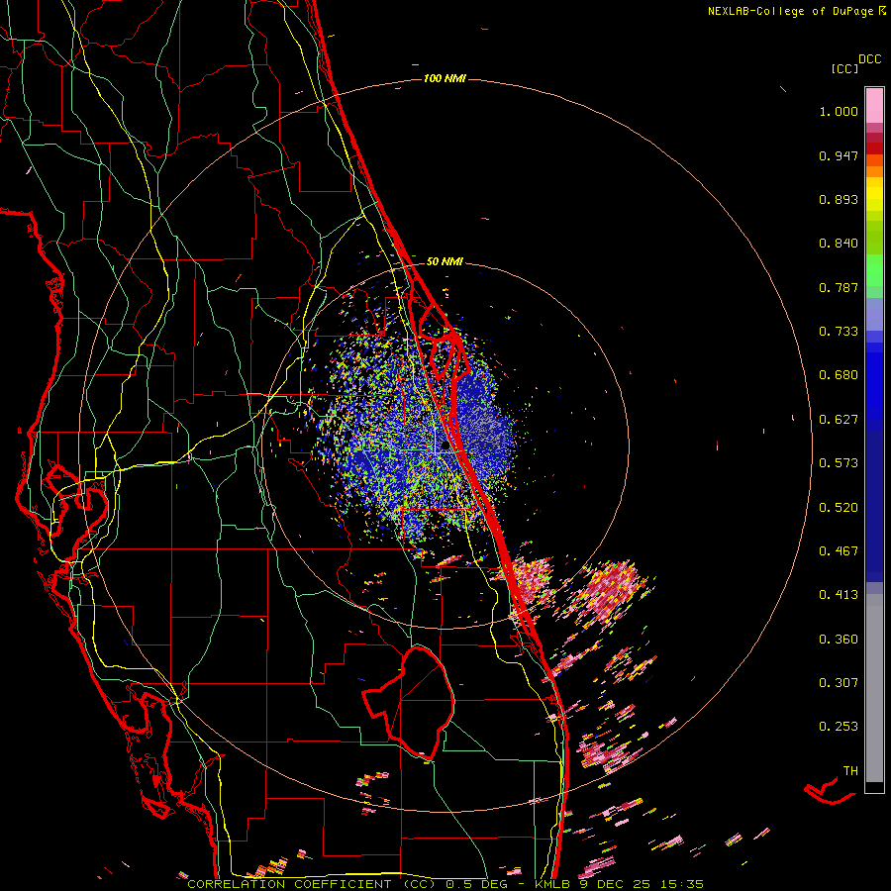The width and height of the screenshot is (891, 891).
Task: Click the 0.733 scale value
Action: [x=839, y=332]
